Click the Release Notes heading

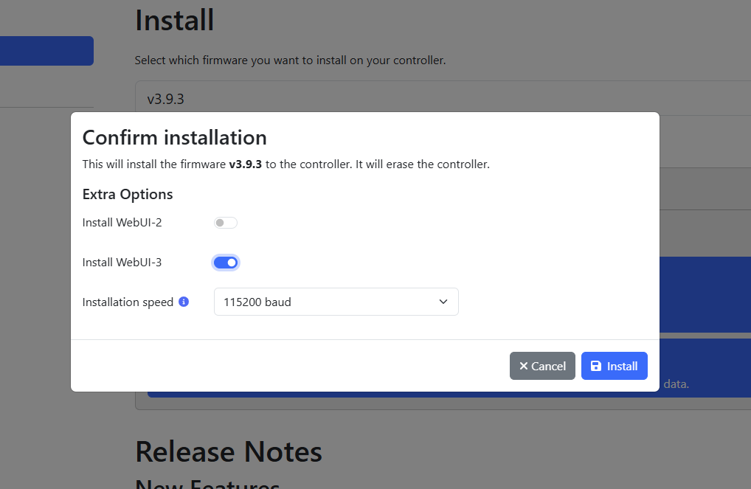[229, 451]
